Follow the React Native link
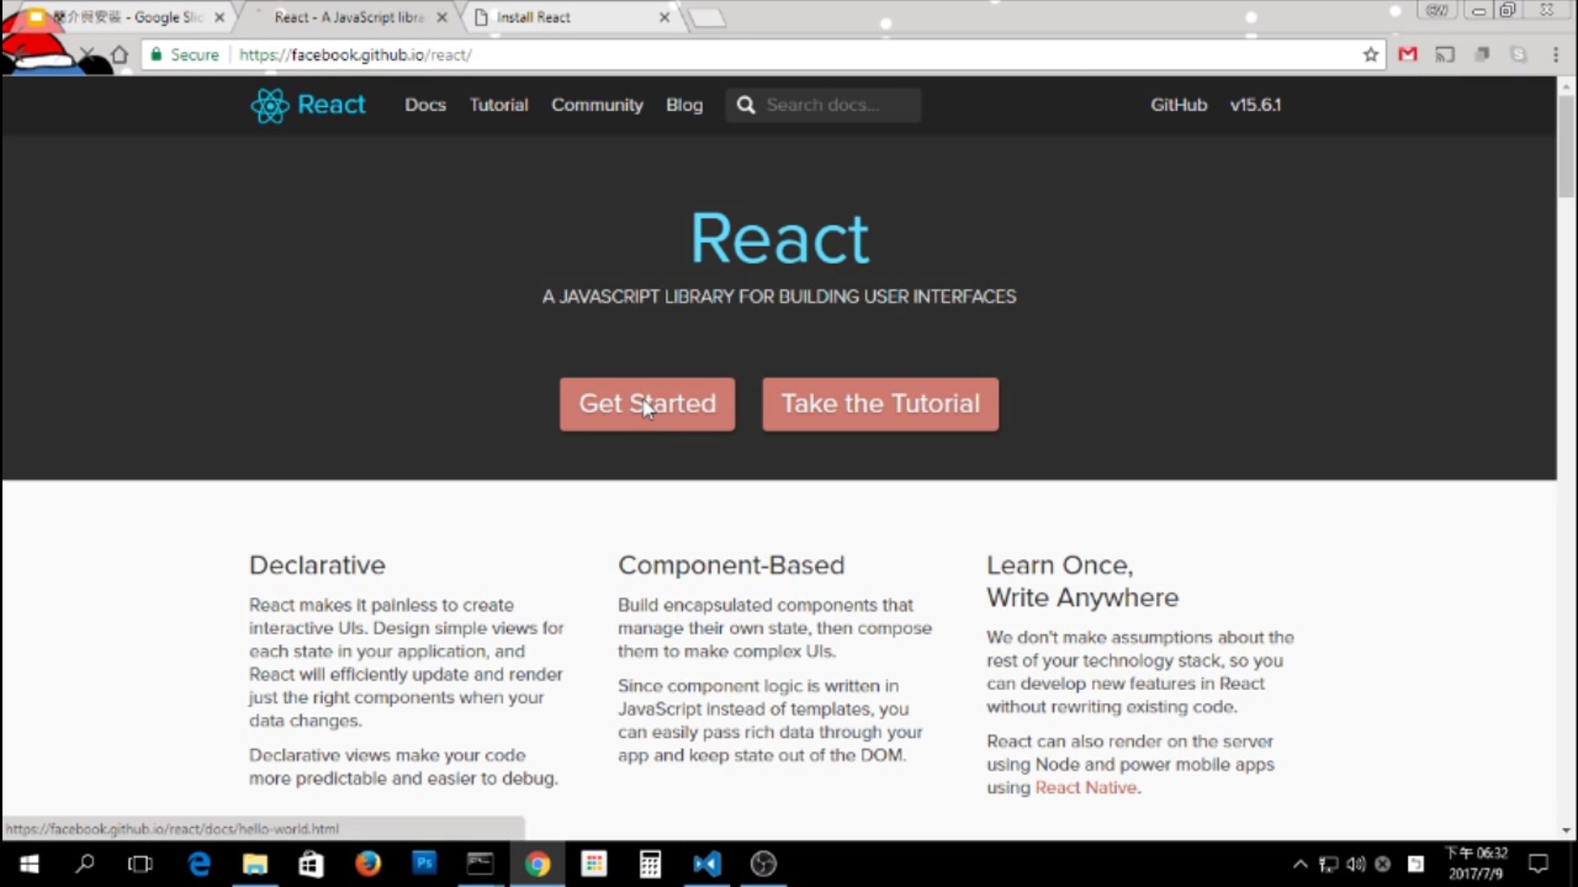Screen dimensions: 1578x887 pyautogui.click(x=1086, y=788)
